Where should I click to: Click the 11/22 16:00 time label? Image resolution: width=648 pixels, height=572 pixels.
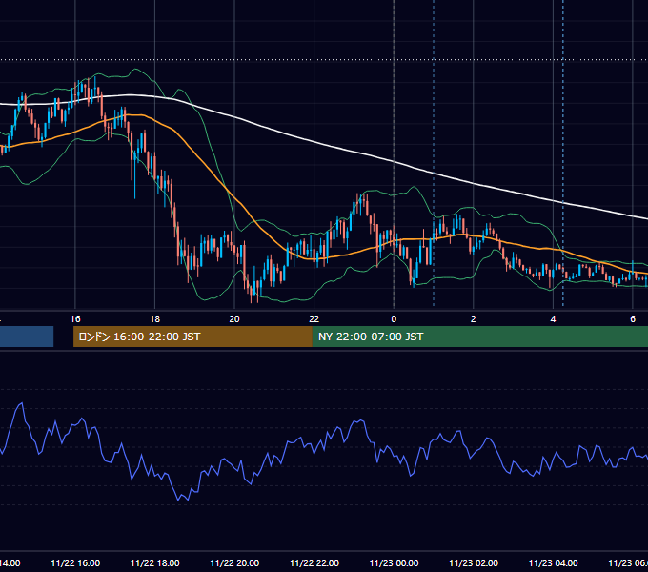tap(75, 562)
